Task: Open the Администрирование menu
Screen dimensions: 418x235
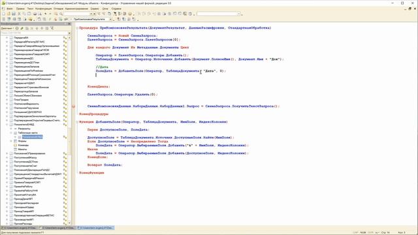Action: [x=76, y=8]
